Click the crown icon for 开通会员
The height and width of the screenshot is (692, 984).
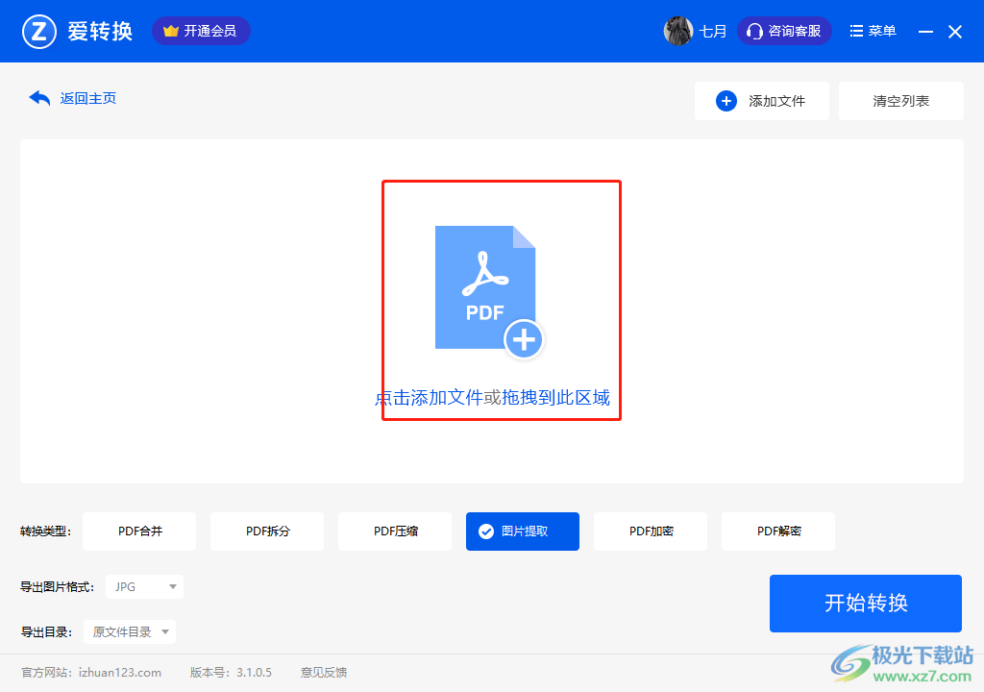coord(171,31)
